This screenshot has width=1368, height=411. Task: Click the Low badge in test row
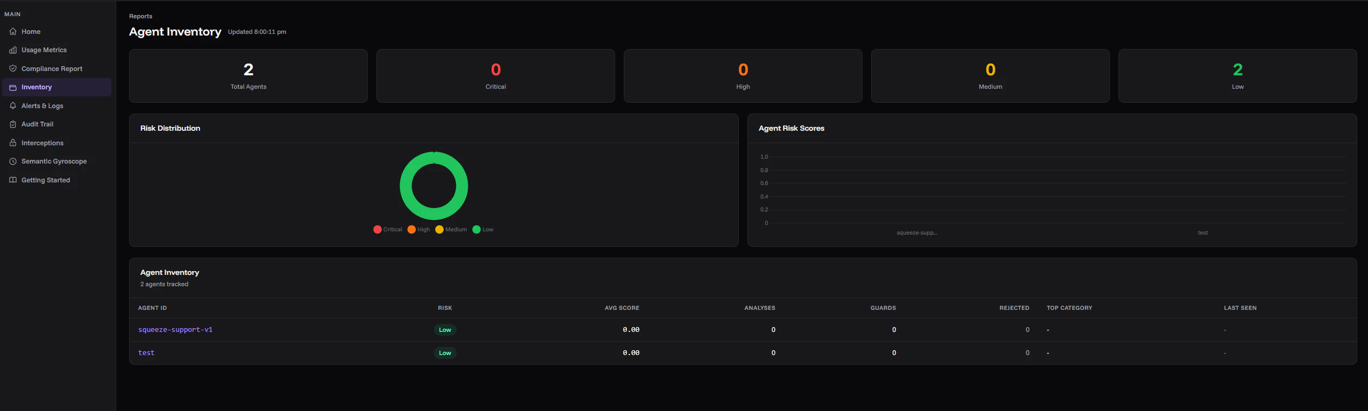[x=445, y=353]
